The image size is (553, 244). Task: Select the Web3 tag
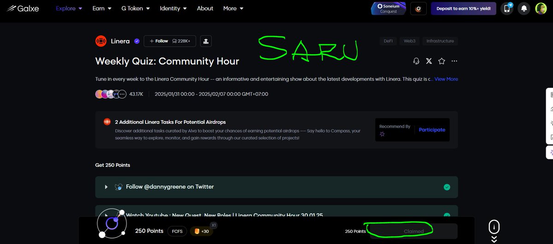410,41
